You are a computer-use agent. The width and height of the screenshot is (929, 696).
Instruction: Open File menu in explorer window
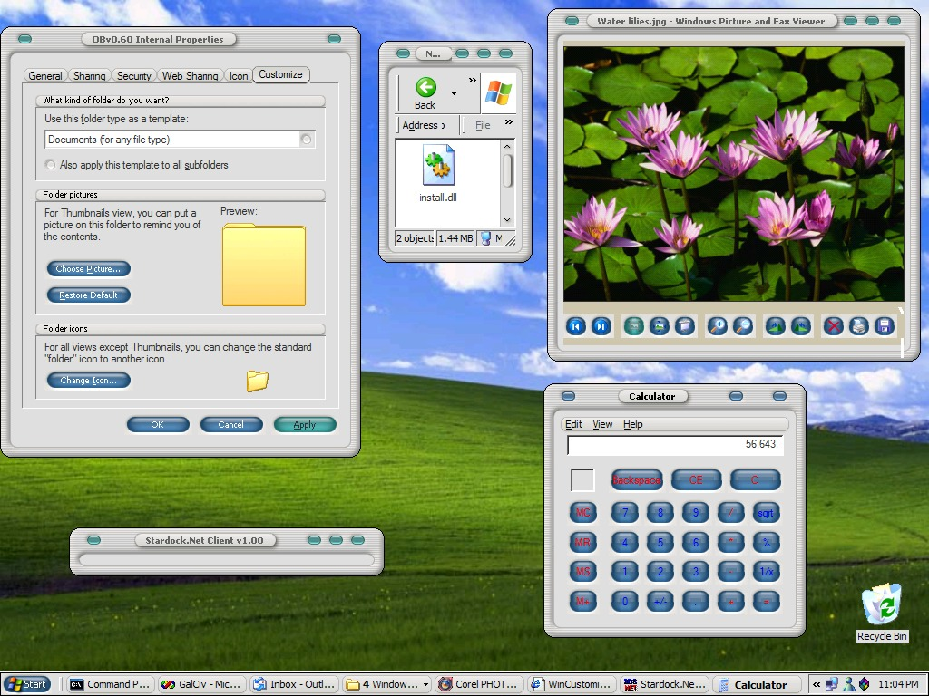pos(483,125)
